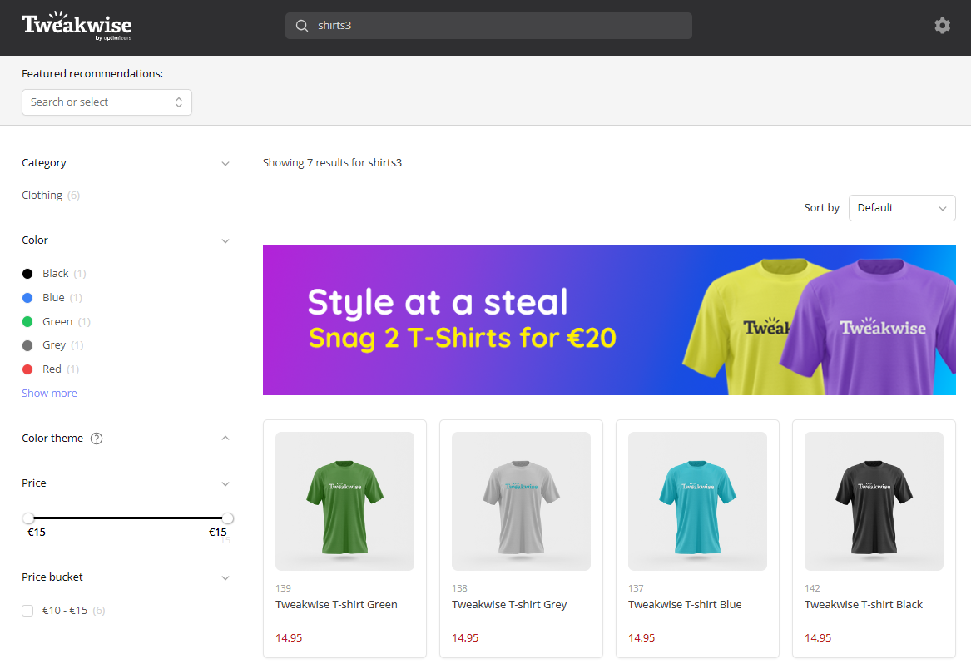This screenshot has width=971, height=664.
Task: Click Show more under Color filters
Action: click(x=50, y=393)
